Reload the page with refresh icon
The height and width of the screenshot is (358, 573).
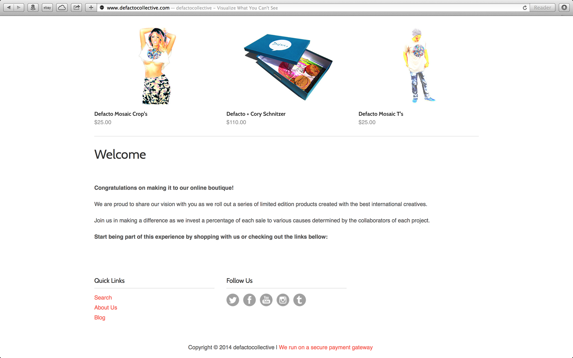point(525,8)
